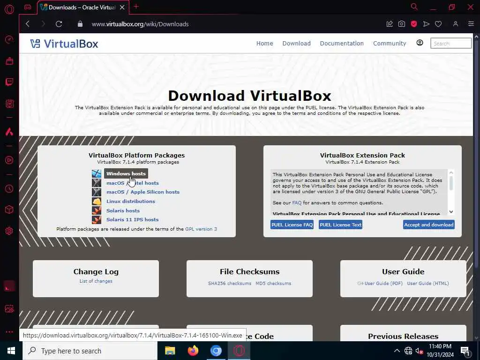Open the Previous Releases card heading

click(x=403, y=336)
